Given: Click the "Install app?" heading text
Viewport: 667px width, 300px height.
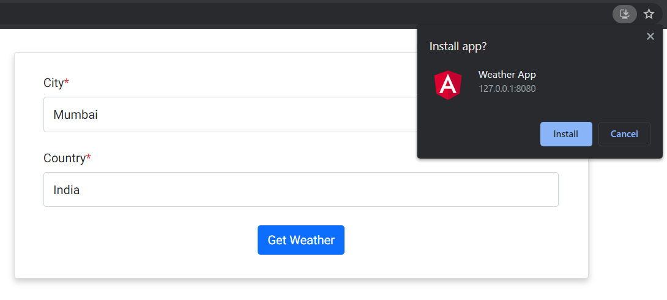Looking at the screenshot, I should (458, 47).
